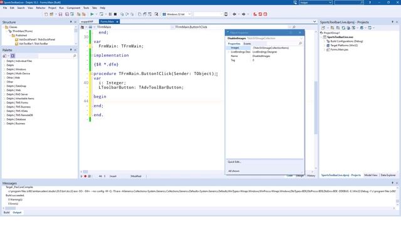Collapse the procedure Button1Click code fold
Viewport: 401px width, 225px height.
pyautogui.click(x=92, y=74)
